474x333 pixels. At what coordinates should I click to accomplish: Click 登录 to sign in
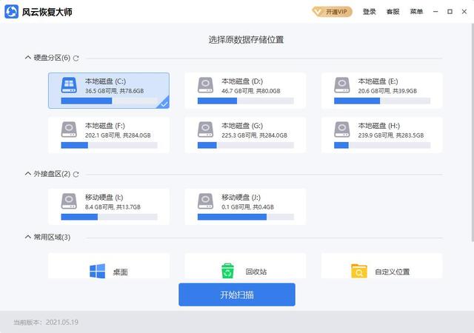click(x=369, y=12)
